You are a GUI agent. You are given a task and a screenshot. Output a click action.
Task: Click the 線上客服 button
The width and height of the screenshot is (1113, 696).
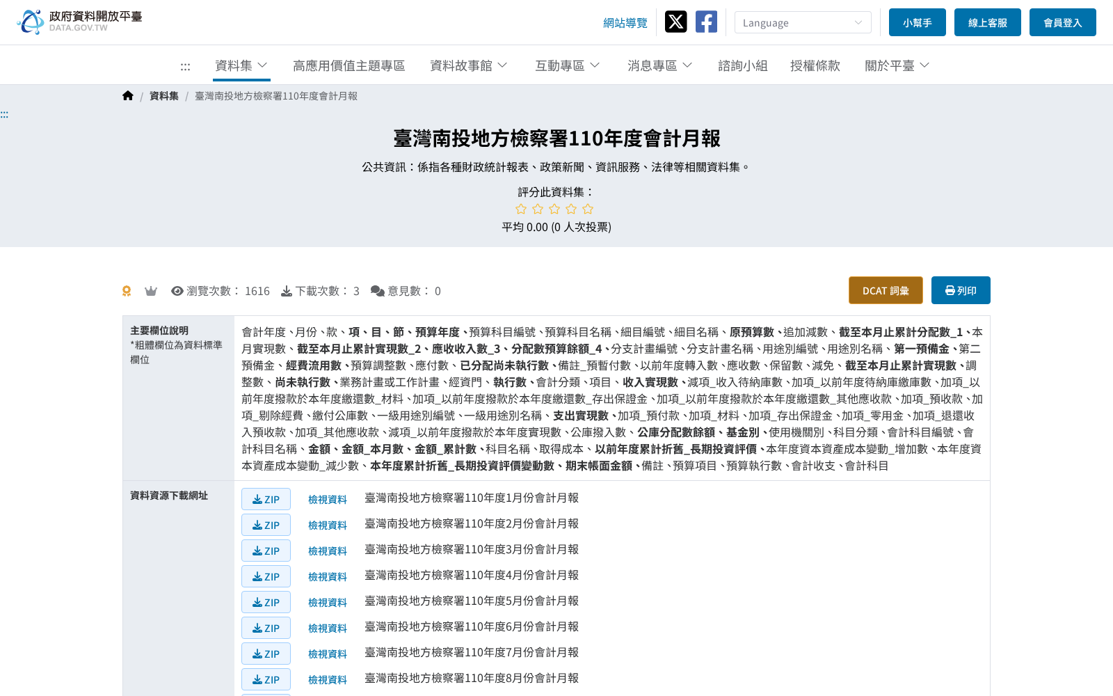(988, 22)
